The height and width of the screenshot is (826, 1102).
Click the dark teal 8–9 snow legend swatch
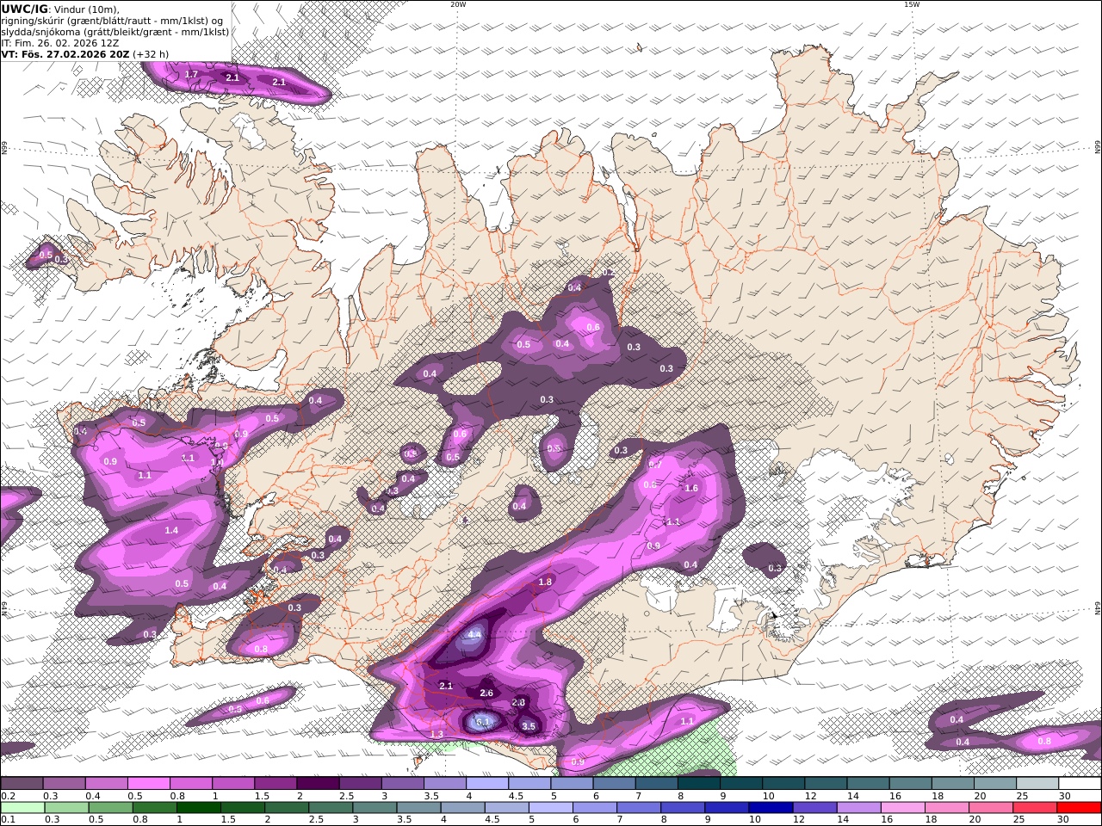699,784
